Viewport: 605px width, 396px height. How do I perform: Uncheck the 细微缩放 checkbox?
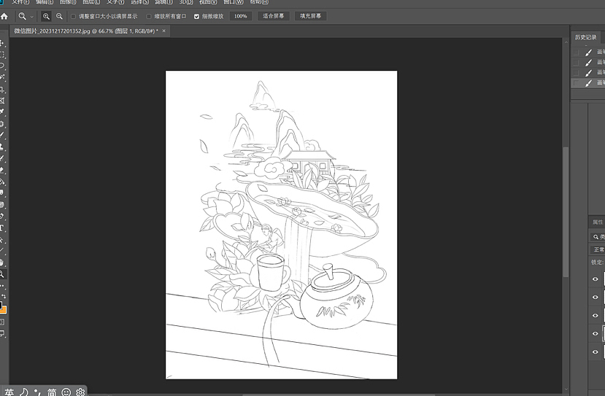coord(197,17)
